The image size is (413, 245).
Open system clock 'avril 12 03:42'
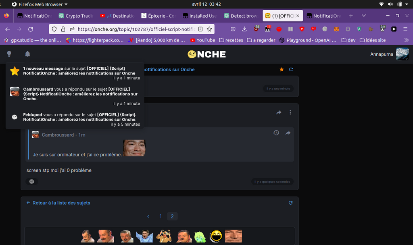coord(206,4)
